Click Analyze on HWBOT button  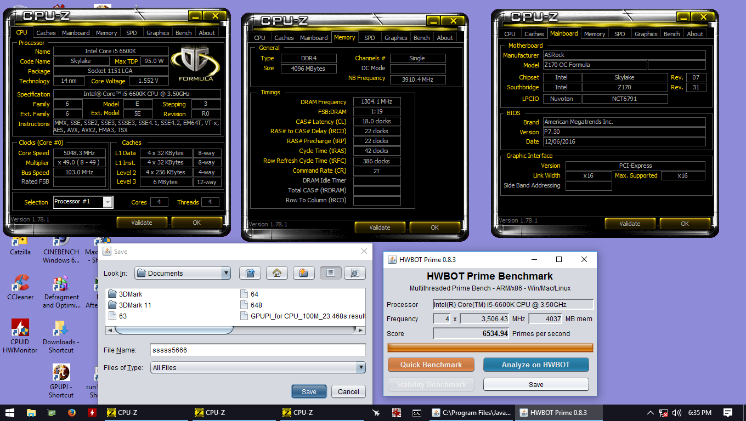pos(536,365)
